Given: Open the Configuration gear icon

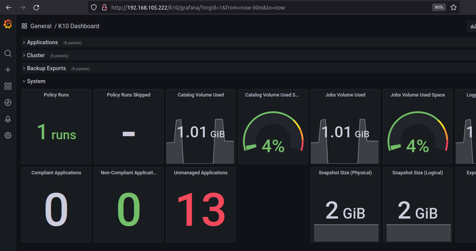Looking at the screenshot, I should click(x=8, y=135).
